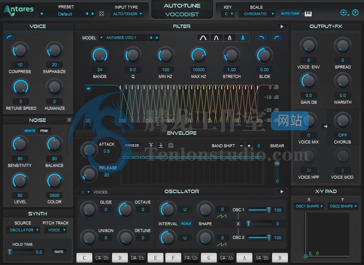Click the D note key
Image resolution: width=364 pixels, height=265 pixels.
[x=120, y=258]
